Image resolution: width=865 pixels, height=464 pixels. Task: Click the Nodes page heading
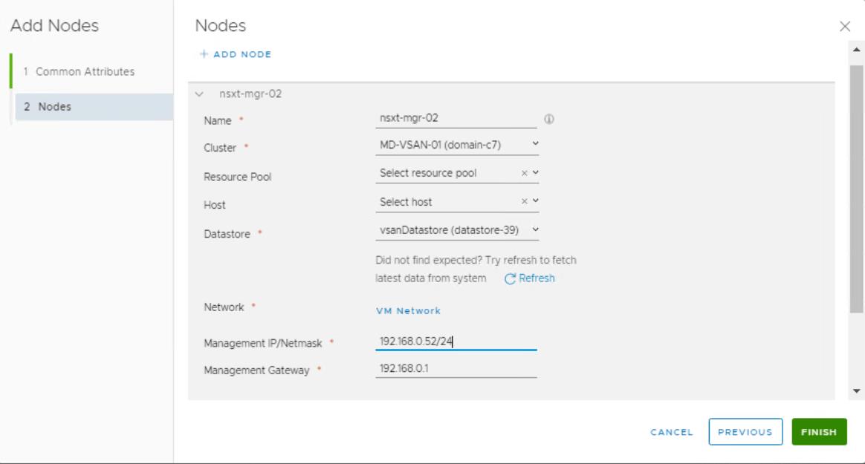tap(221, 26)
